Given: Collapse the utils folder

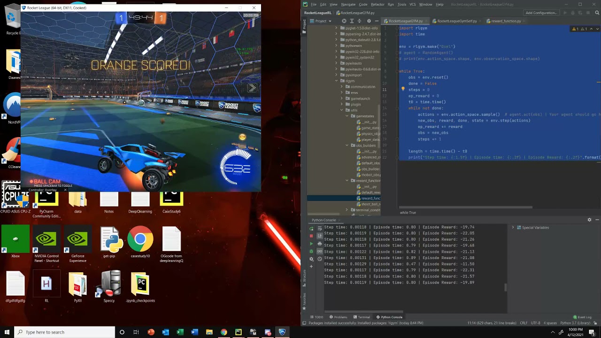Looking at the screenshot, I should [342, 110].
